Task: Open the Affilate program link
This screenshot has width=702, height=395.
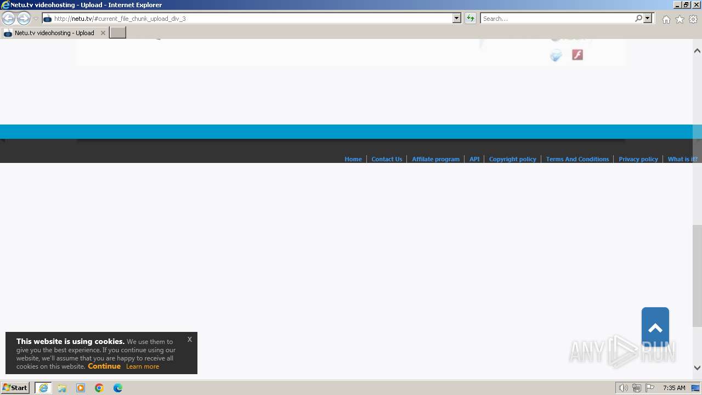Action: pos(435,159)
